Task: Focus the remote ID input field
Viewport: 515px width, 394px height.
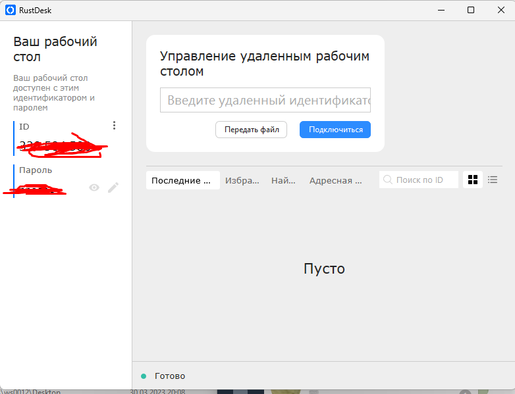Action: pyautogui.click(x=265, y=100)
